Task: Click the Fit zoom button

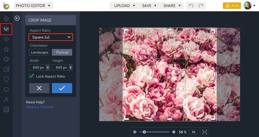Action: click(x=194, y=132)
